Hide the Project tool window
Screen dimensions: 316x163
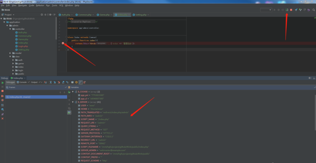click(x=55, y=15)
